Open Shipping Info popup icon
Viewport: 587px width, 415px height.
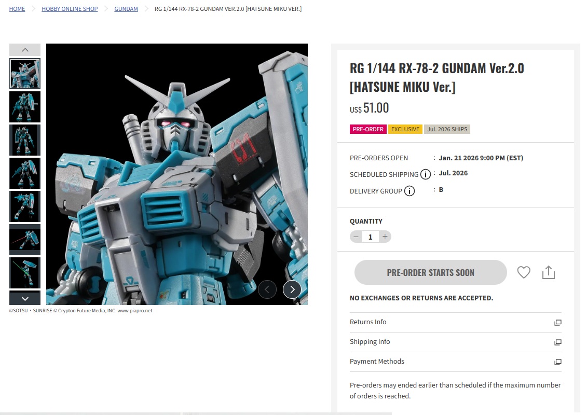558,342
